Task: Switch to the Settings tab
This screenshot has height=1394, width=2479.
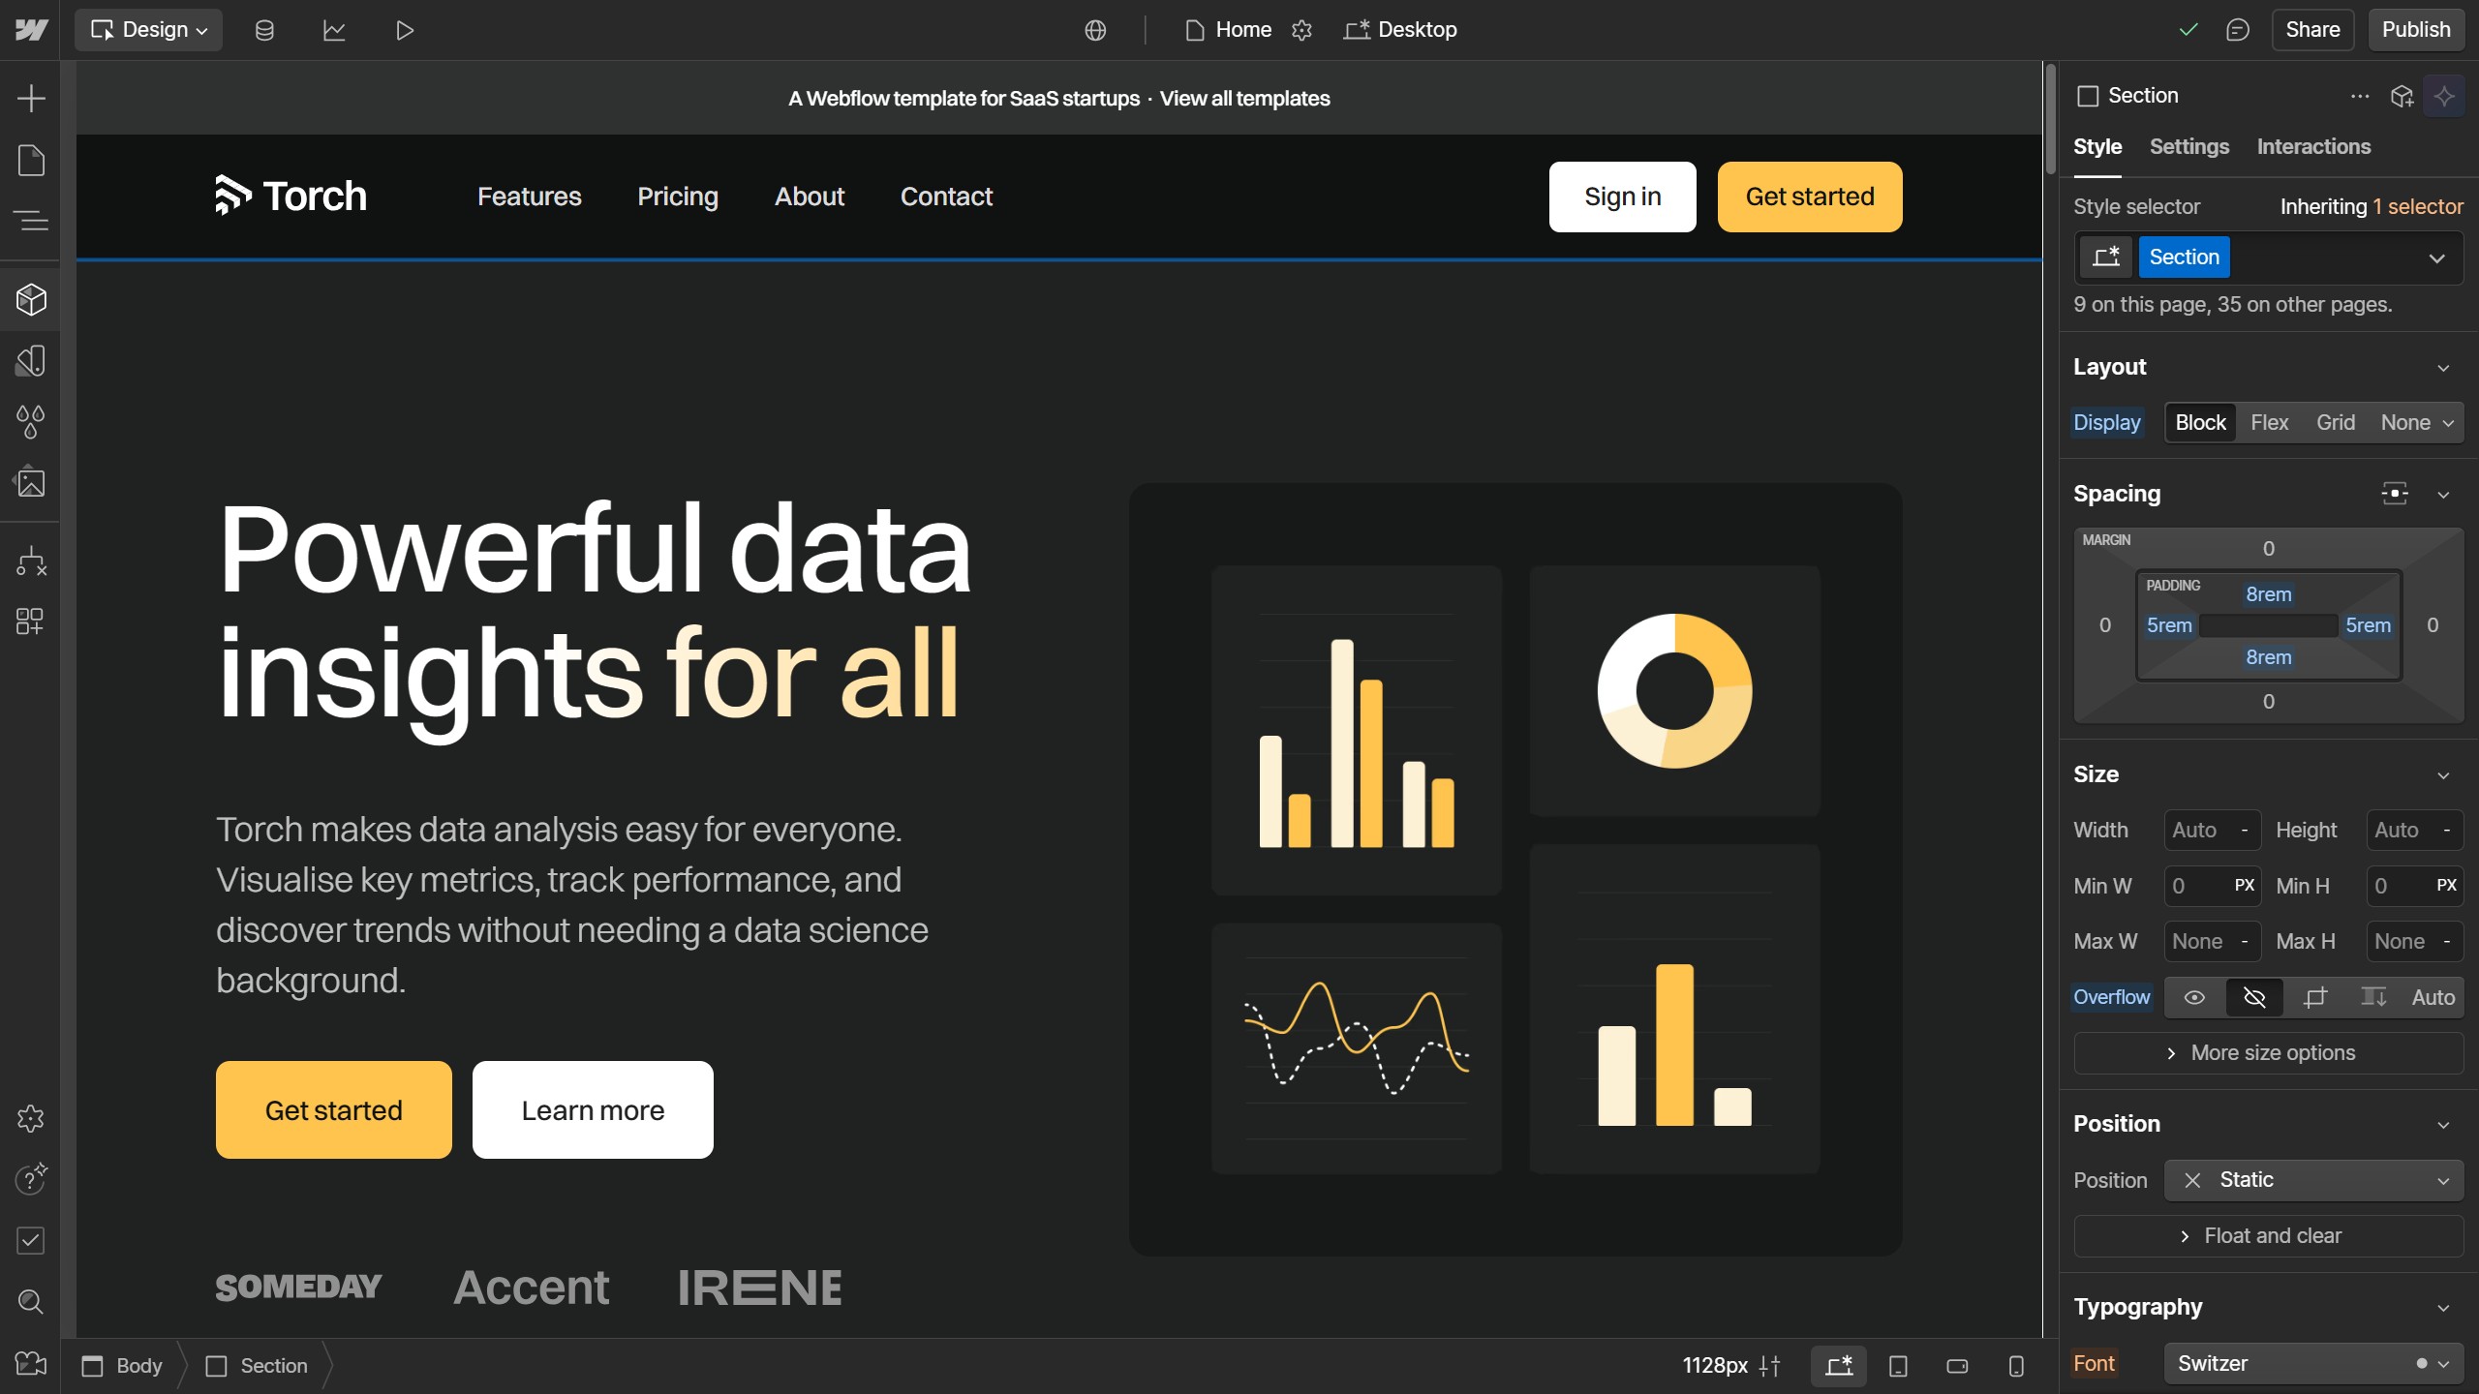Action: pos(2188,147)
